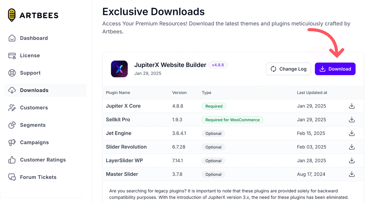
Task: Click the Optional badge in Master Slider row
Action: coord(213,174)
